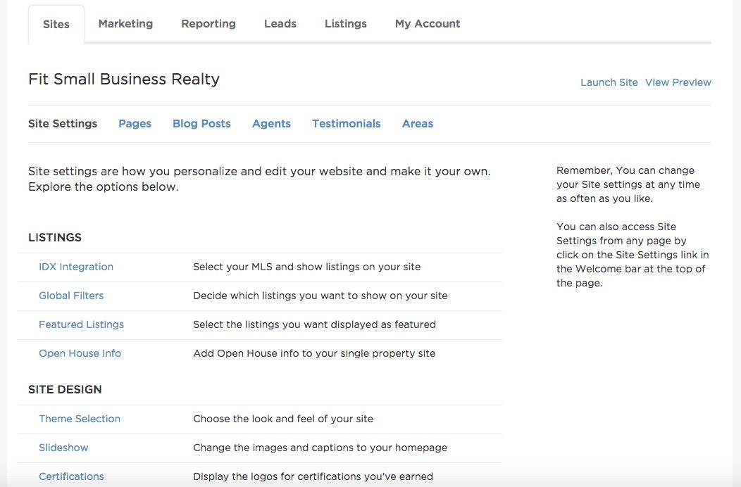The height and width of the screenshot is (487, 741).
Task: Click the 'Remember, You can change' note
Action: tap(628, 184)
